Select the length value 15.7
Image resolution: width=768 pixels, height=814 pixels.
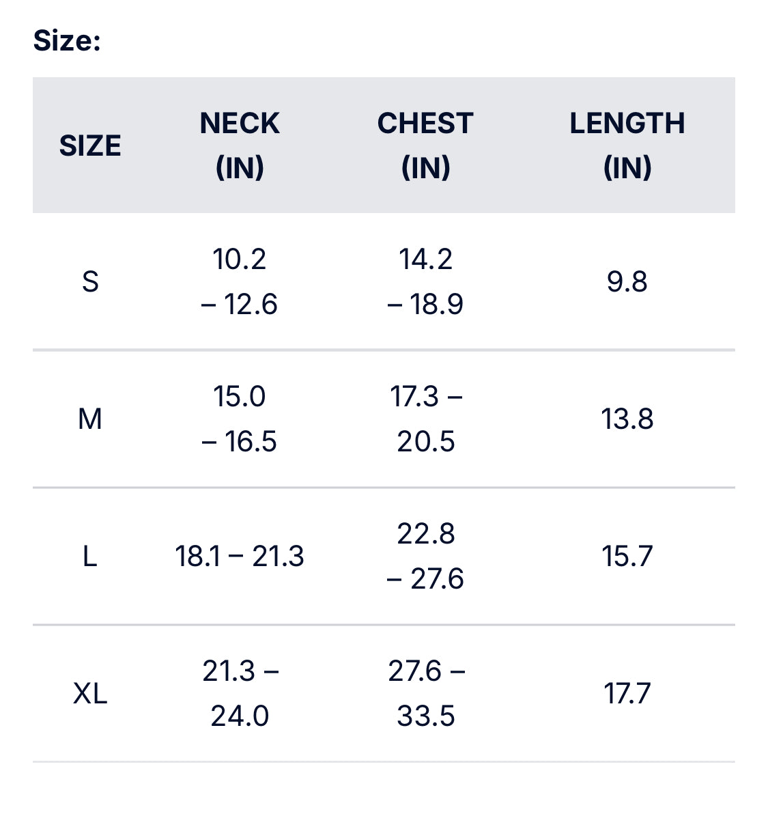click(627, 557)
